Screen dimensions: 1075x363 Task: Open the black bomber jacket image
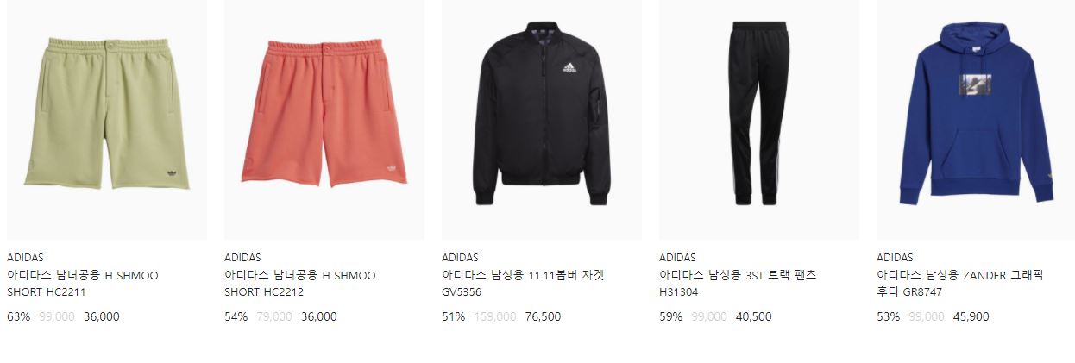coord(542,119)
